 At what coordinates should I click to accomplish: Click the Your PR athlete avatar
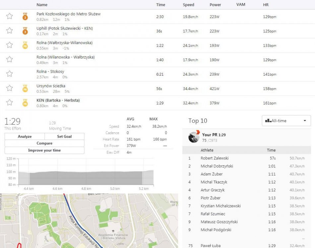(x=194, y=137)
